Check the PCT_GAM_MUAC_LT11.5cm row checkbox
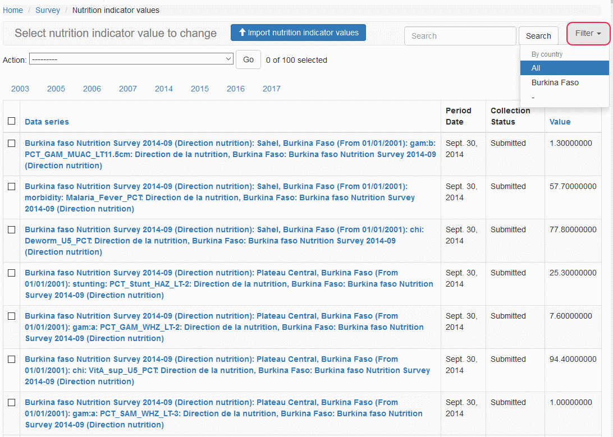 (11, 143)
